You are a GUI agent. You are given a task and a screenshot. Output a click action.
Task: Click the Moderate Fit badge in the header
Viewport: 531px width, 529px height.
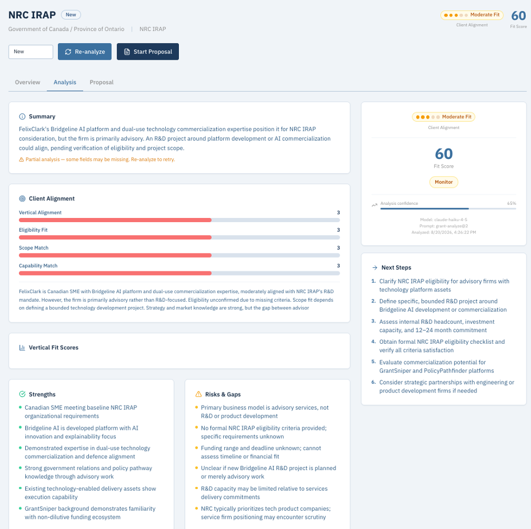(472, 15)
